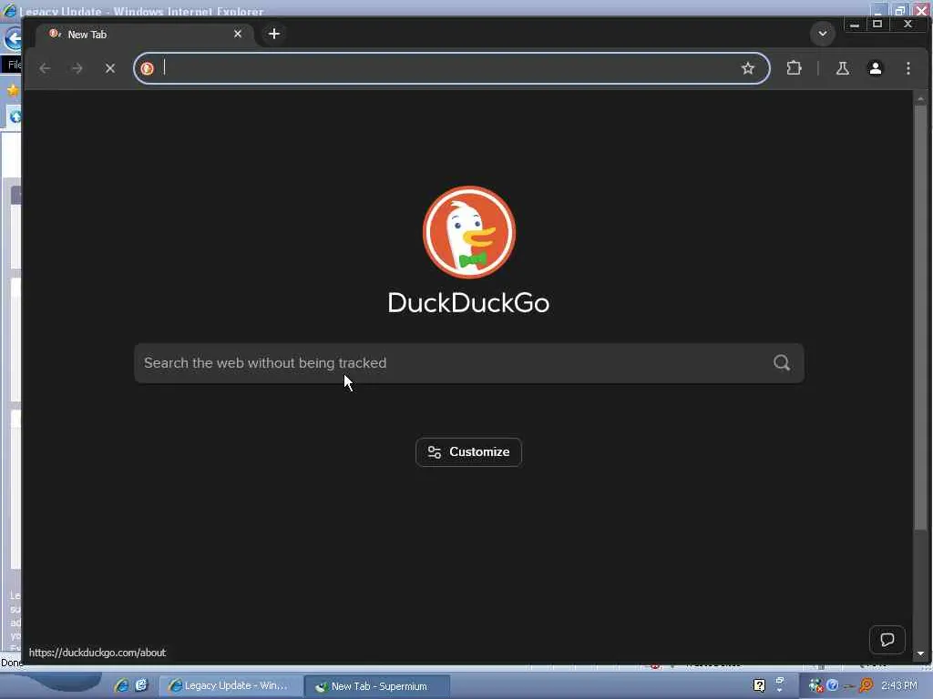Launch Internet Explorer from quick launch
The width and height of the screenshot is (933, 699).
(x=122, y=685)
